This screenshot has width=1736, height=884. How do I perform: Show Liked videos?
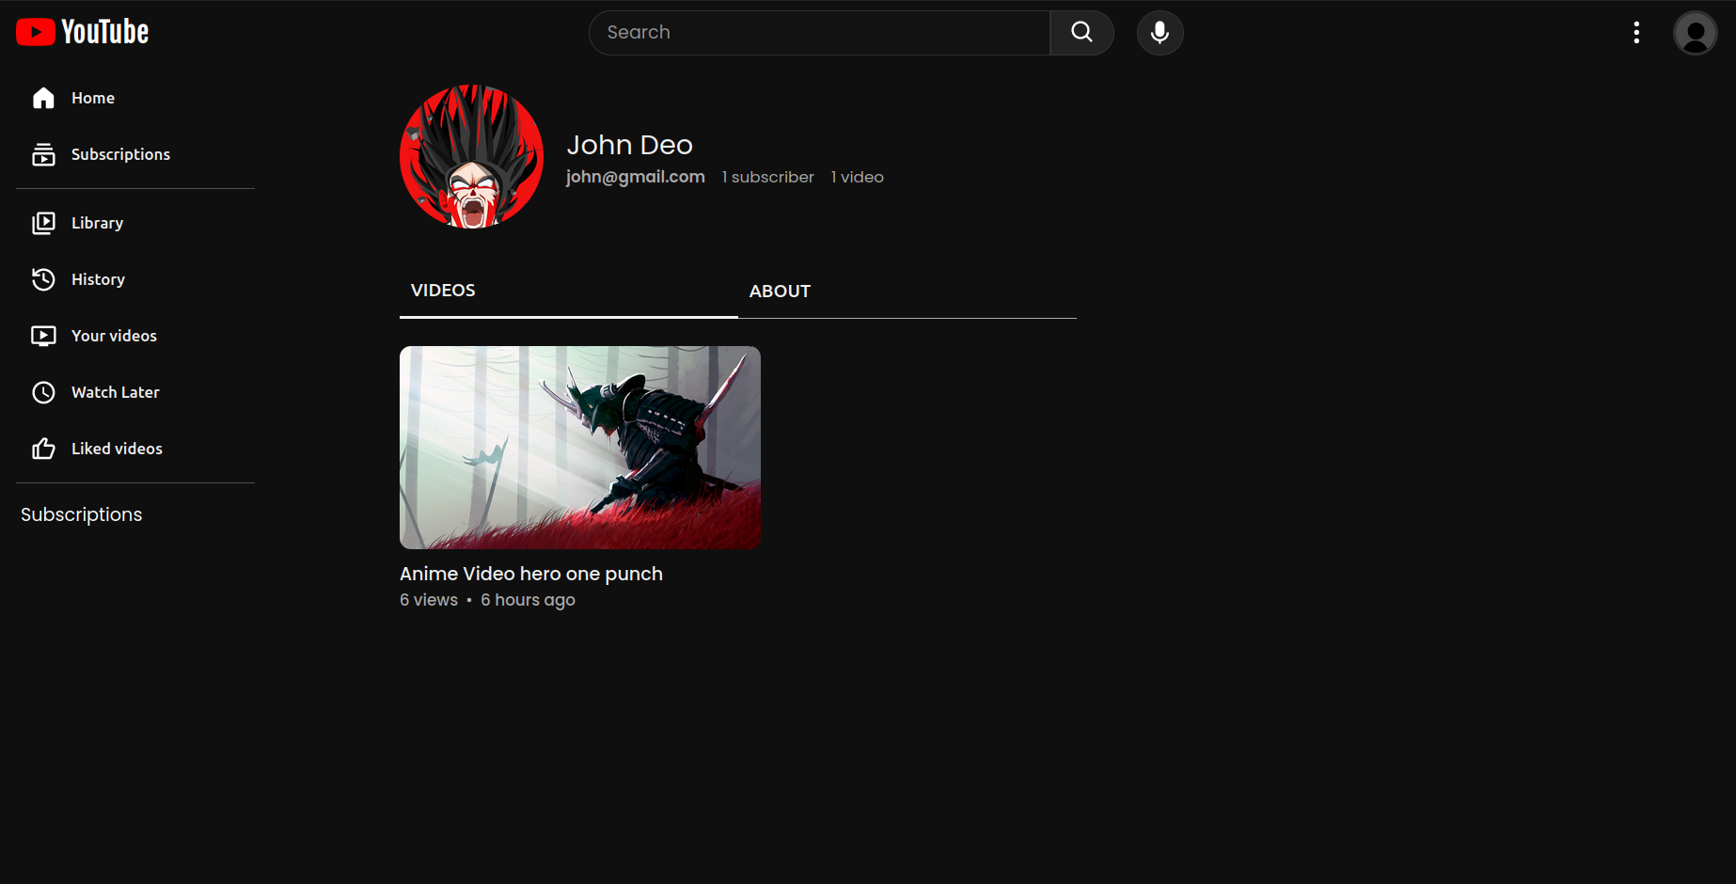[x=117, y=449]
